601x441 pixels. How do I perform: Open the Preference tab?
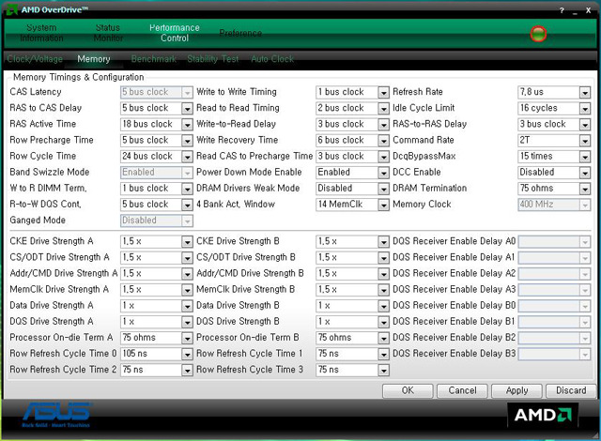(240, 33)
